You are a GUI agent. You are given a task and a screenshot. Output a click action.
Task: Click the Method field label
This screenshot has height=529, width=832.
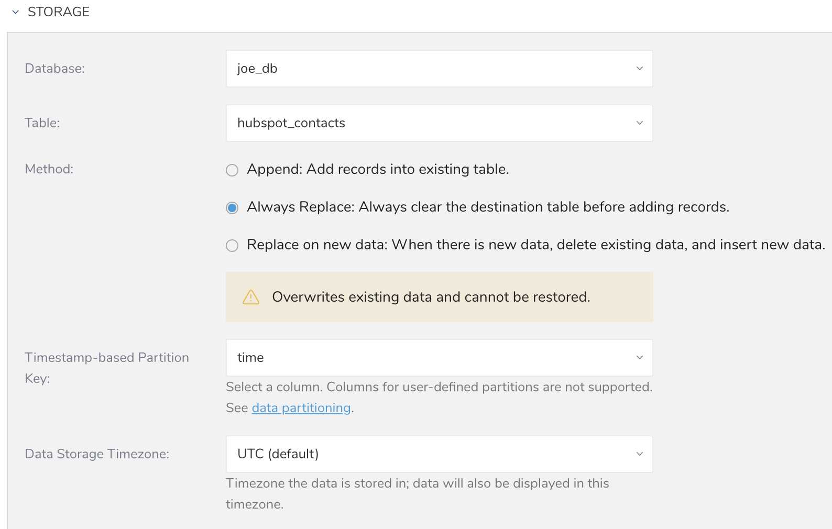coord(49,169)
